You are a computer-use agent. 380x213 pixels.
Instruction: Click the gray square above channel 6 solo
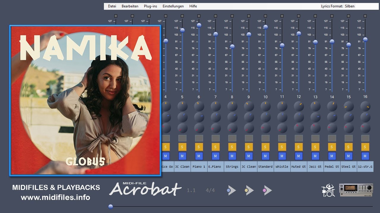coord(199,138)
